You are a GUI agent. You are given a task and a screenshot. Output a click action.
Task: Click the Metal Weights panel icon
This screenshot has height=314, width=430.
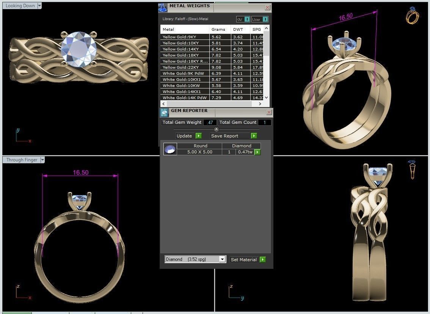(x=163, y=8)
